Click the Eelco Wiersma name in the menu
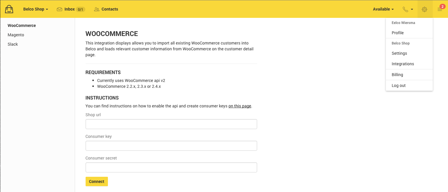448x192 pixels. tap(403, 23)
